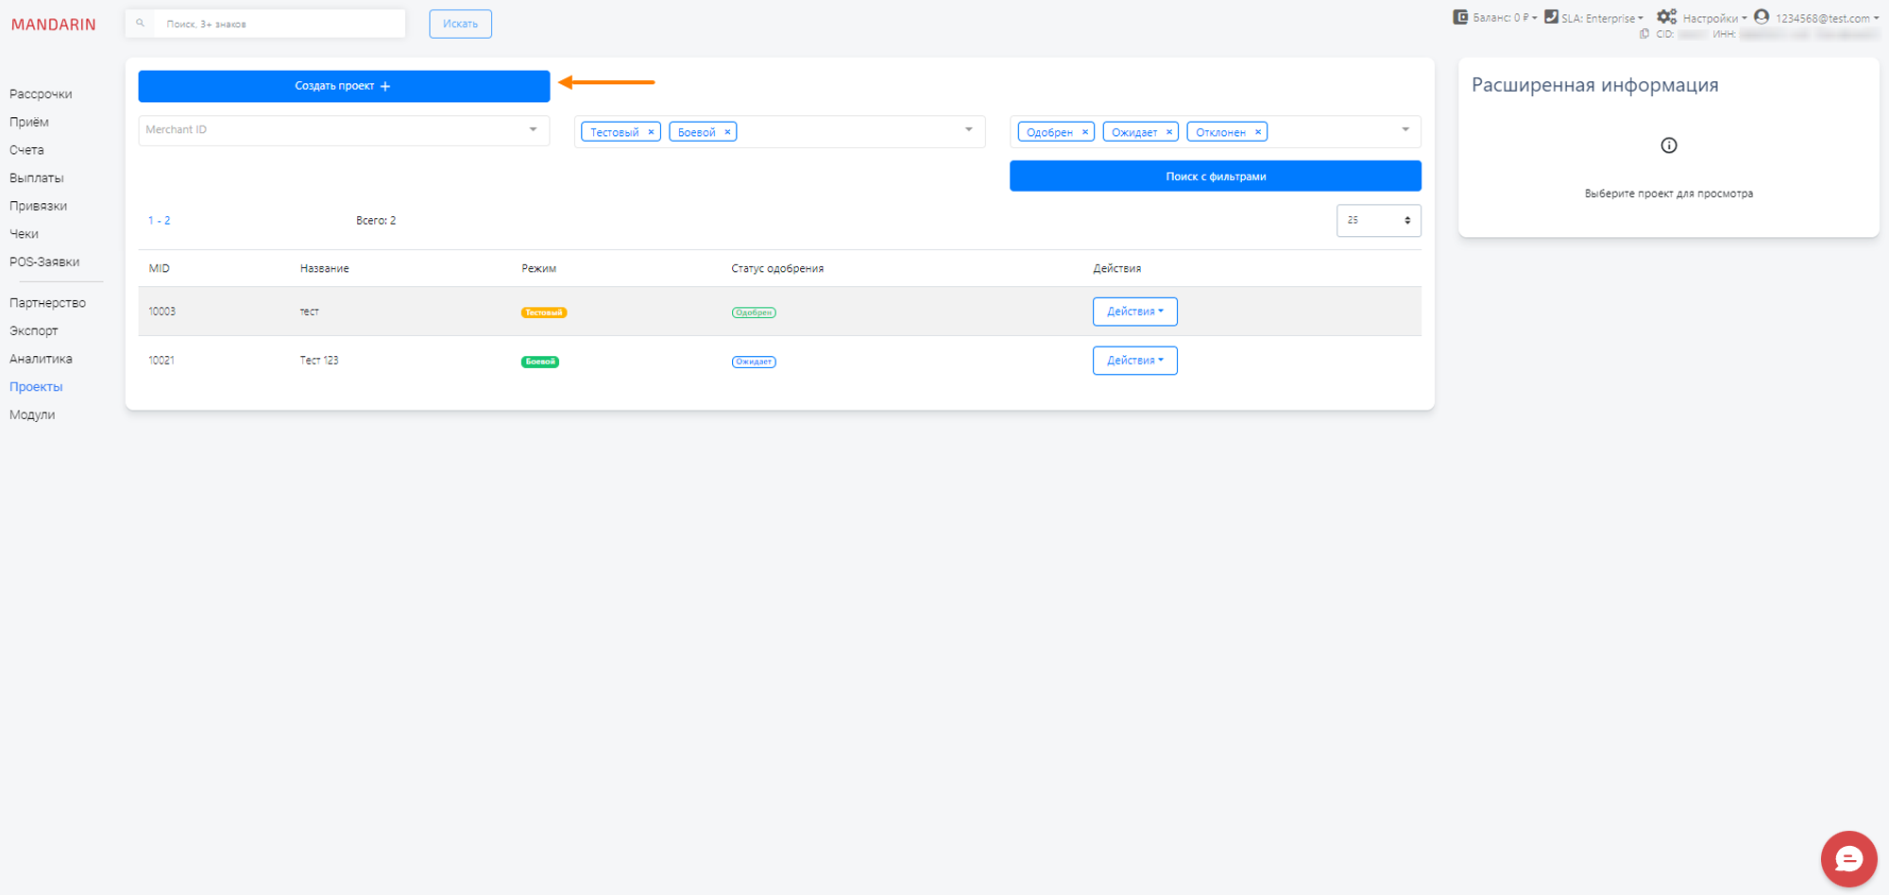The image size is (1889, 895).
Task: Click the magnifier icon in the search box
Action: pos(141,24)
